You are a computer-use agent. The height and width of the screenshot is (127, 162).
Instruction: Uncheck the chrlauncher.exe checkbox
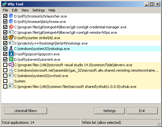tap(5, 16)
